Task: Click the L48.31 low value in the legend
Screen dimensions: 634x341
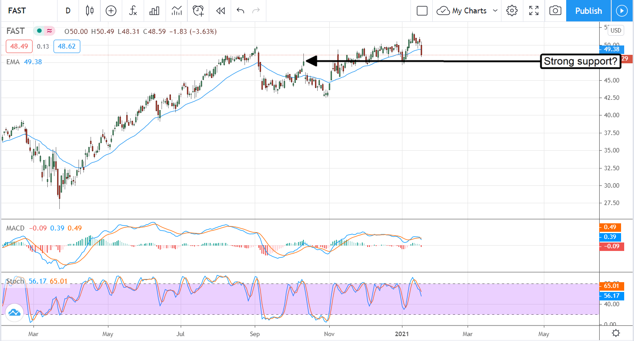Action: [129, 32]
